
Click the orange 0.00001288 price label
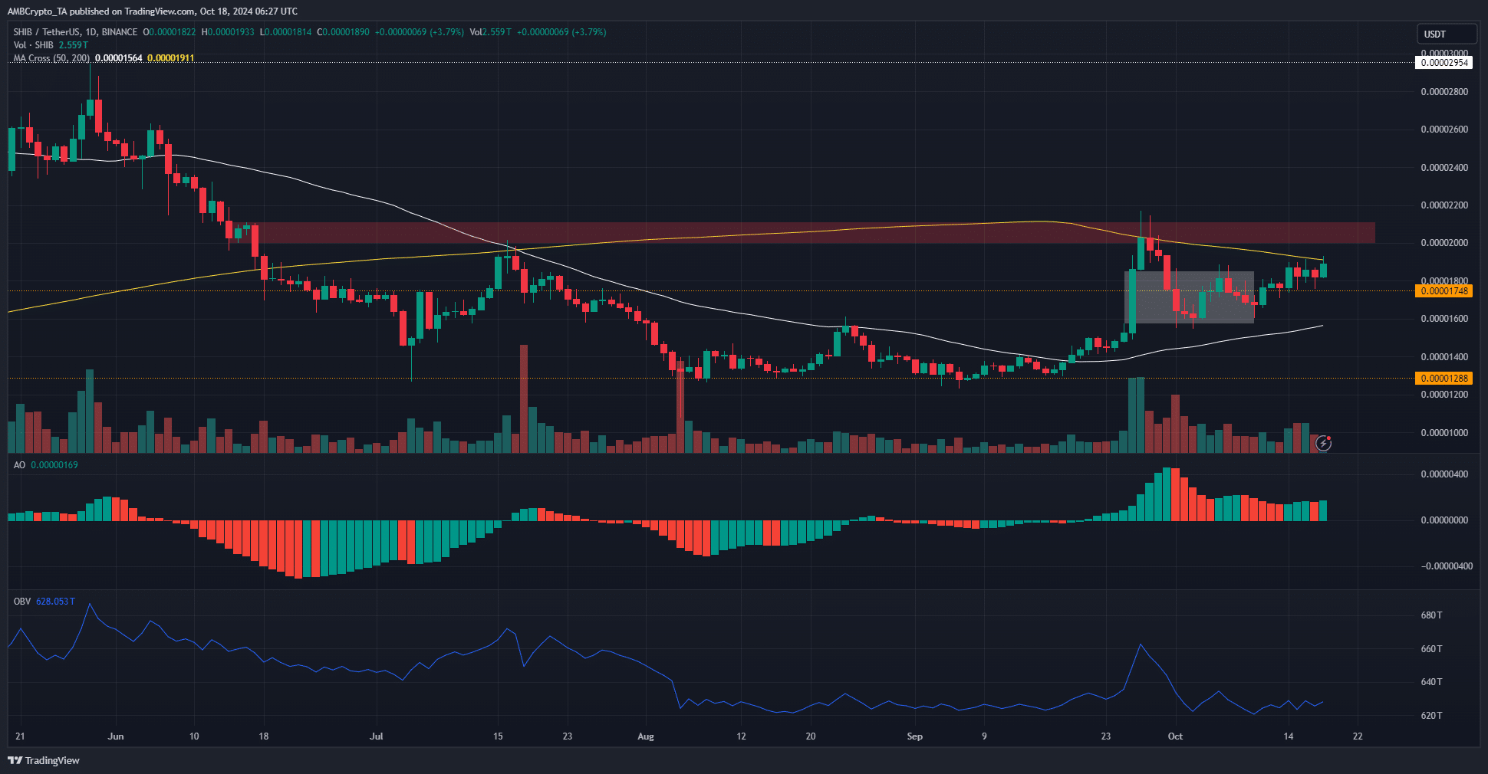(x=1444, y=378)
